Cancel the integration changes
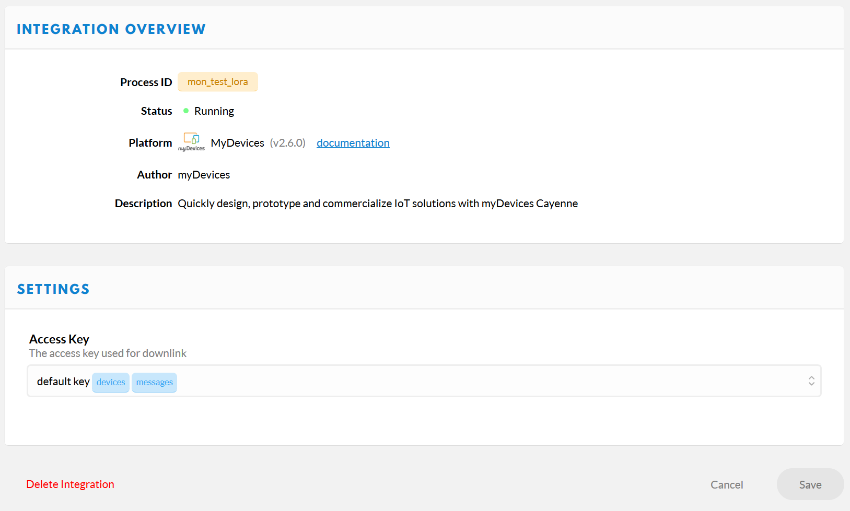This screenshot has width=850, height=511. coord(727,484)
